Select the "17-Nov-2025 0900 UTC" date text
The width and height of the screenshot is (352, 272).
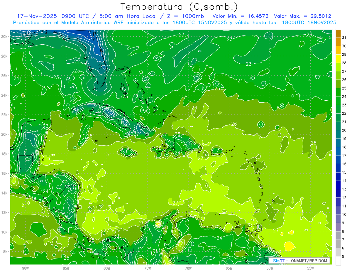(54, 16)
